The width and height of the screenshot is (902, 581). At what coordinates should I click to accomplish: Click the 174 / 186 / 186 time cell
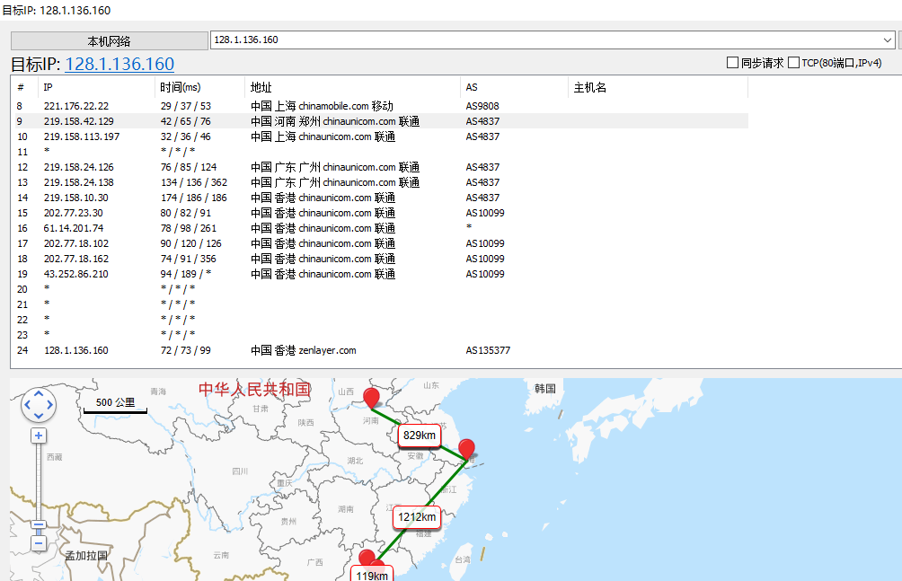tap(194, 198)
